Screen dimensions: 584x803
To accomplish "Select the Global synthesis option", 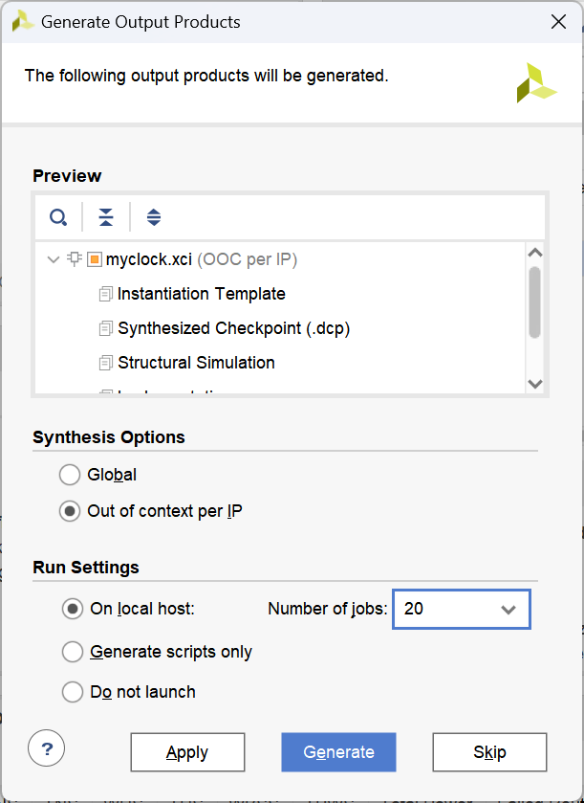I will (70, 475).
